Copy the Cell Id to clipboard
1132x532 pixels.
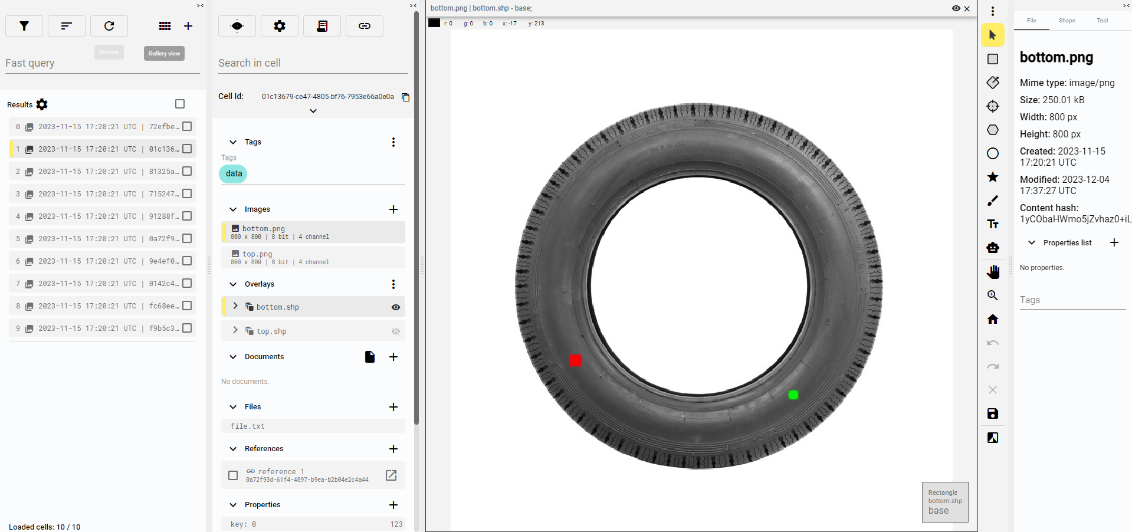click(406, 97)
